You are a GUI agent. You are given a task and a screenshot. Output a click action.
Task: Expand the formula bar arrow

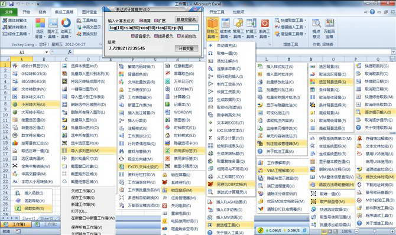click(x=393, y=52)
